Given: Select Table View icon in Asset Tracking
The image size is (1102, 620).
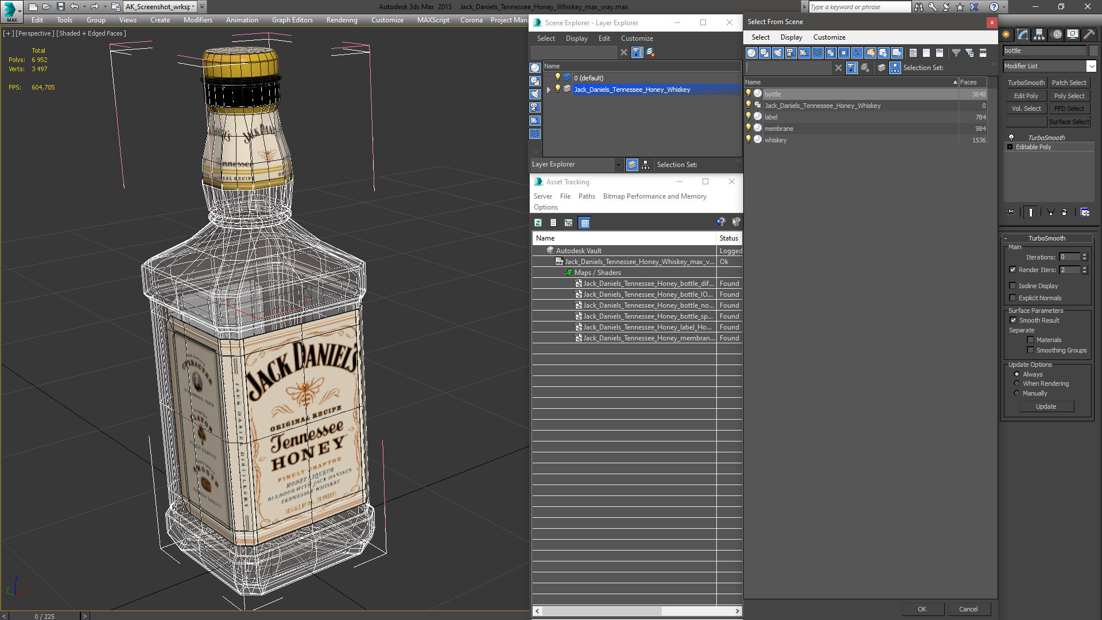Looking at the screenshot, I should (584, 223).
